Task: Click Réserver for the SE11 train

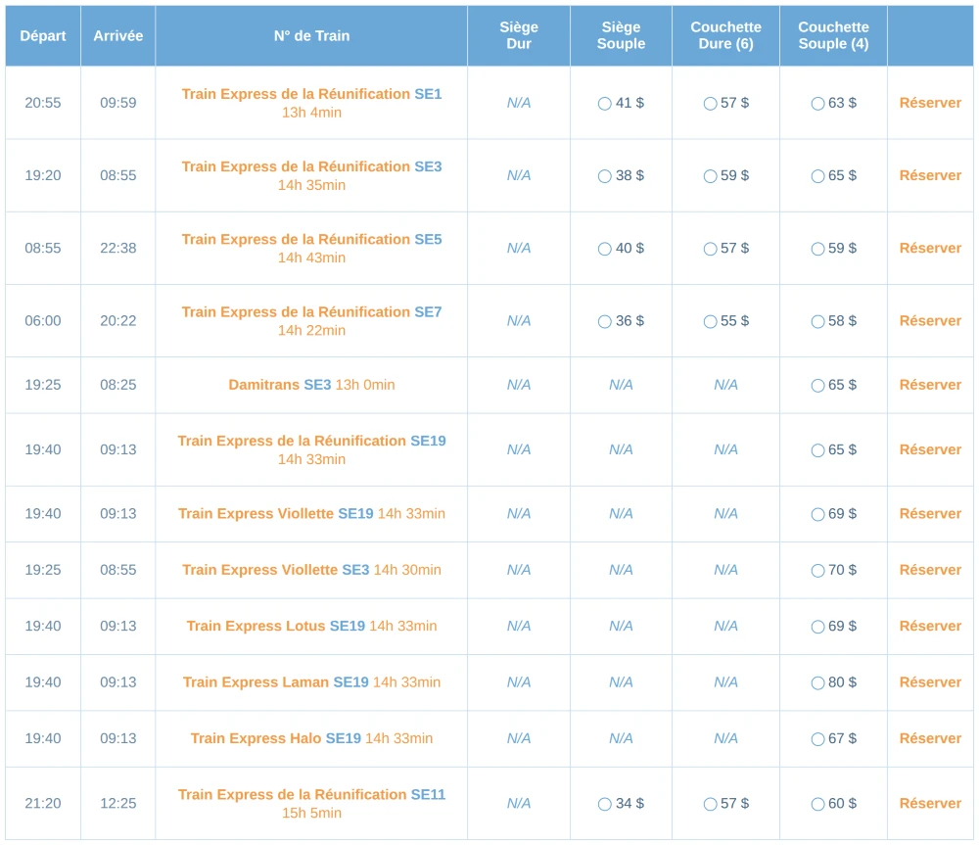Action: click(x=930, y=803)
